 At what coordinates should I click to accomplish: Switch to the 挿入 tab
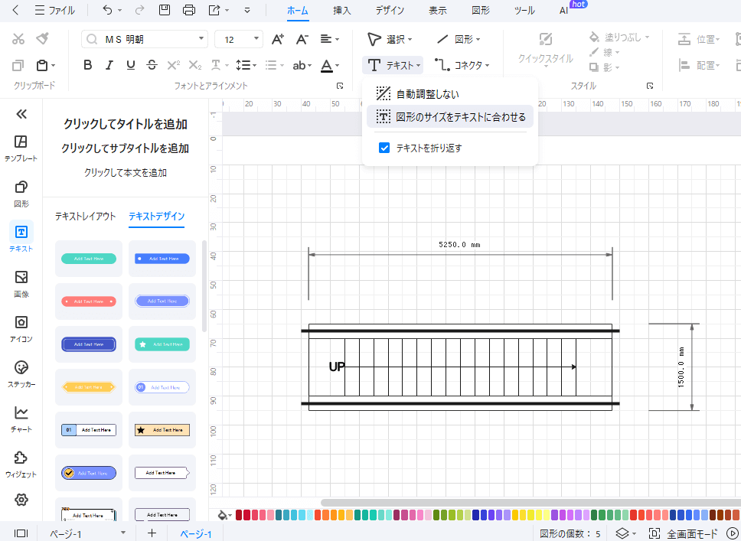pos(341,11)
